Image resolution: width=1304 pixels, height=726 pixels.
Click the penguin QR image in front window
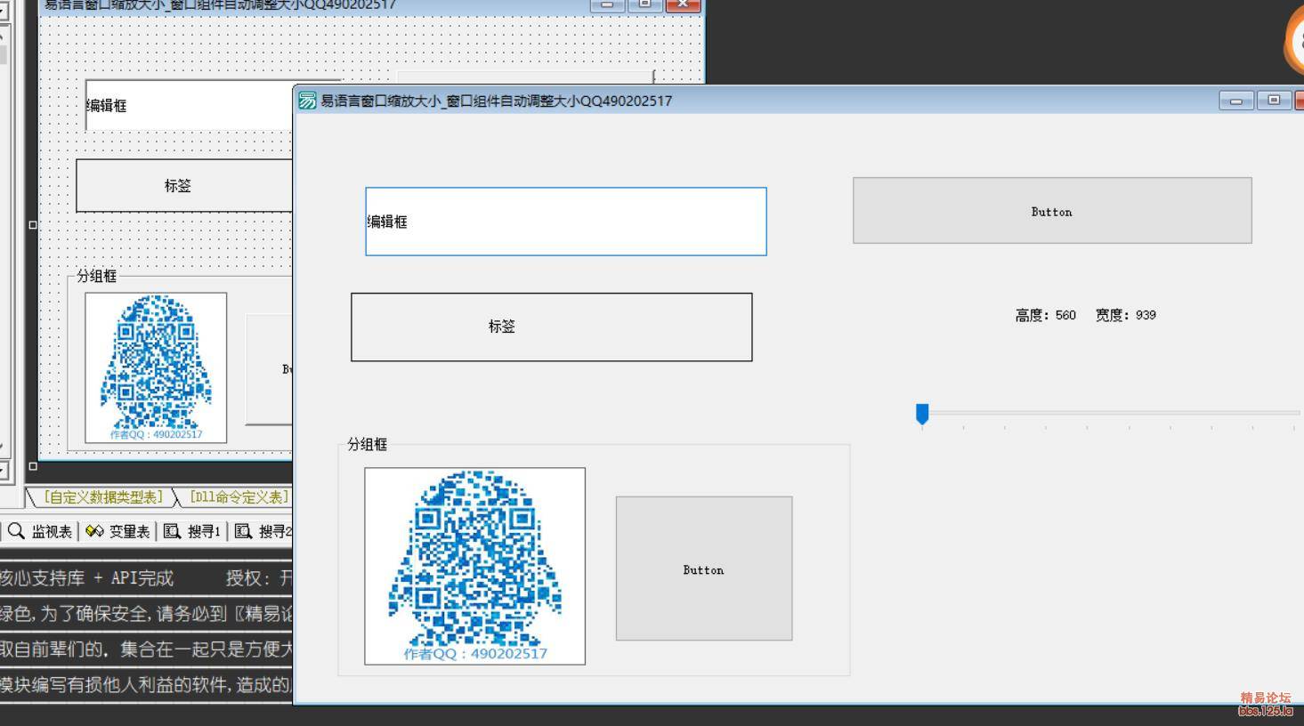tap(475, 566)
